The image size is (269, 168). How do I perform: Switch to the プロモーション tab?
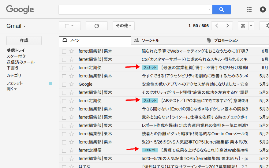[236, 40]
